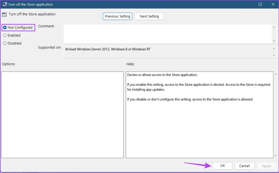Click the application icon in the title bar
Image resolution: width=279 pixels, height=173 pixels.
click(5, 4)
